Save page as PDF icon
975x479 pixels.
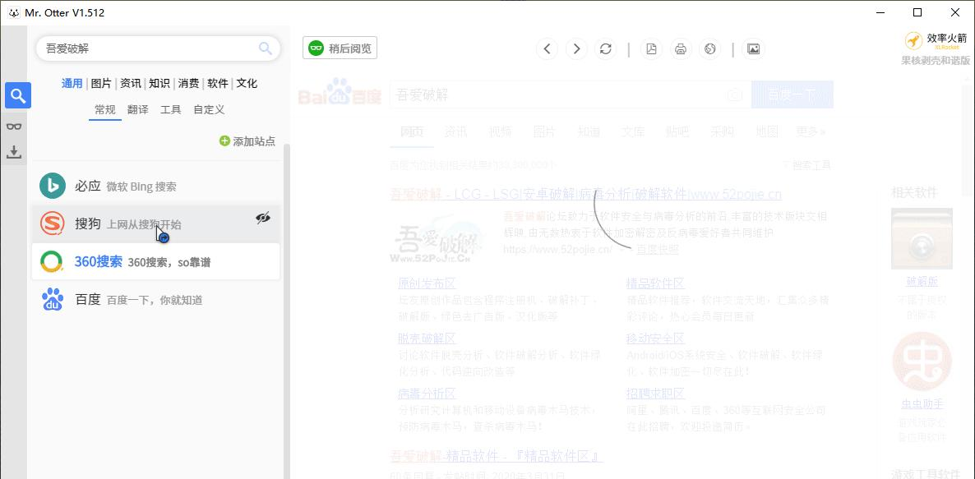pos(651,48)
